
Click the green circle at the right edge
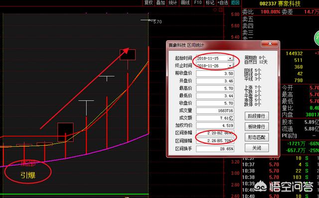pos(317,38)
